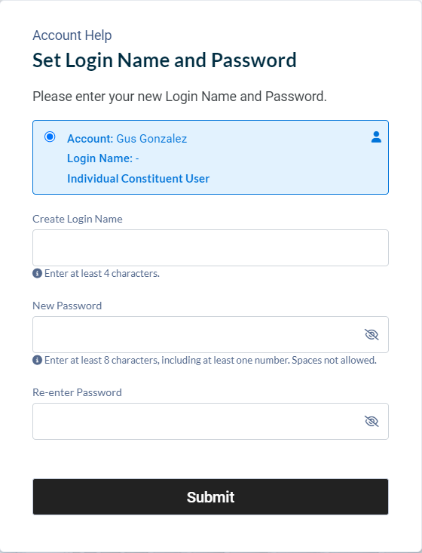The width and height of the screenshot is (422, 553).
Task: Click the 'Enter at least 4 characters' hint
Action: click(102, 273)
